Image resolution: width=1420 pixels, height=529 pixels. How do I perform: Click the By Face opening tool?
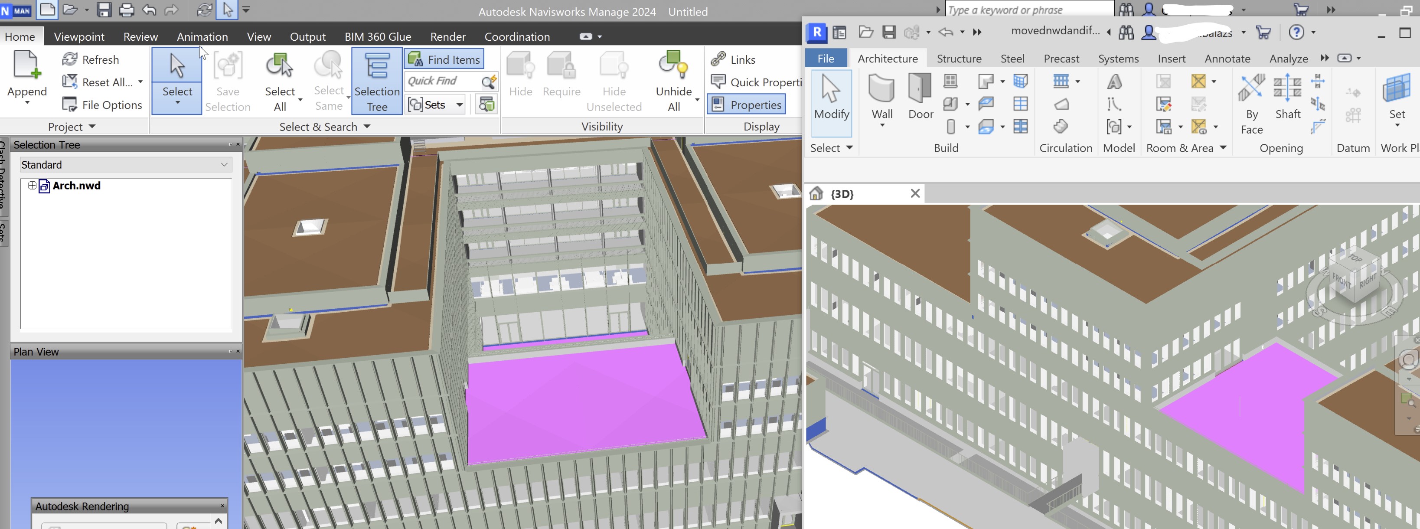point(1251,90)
